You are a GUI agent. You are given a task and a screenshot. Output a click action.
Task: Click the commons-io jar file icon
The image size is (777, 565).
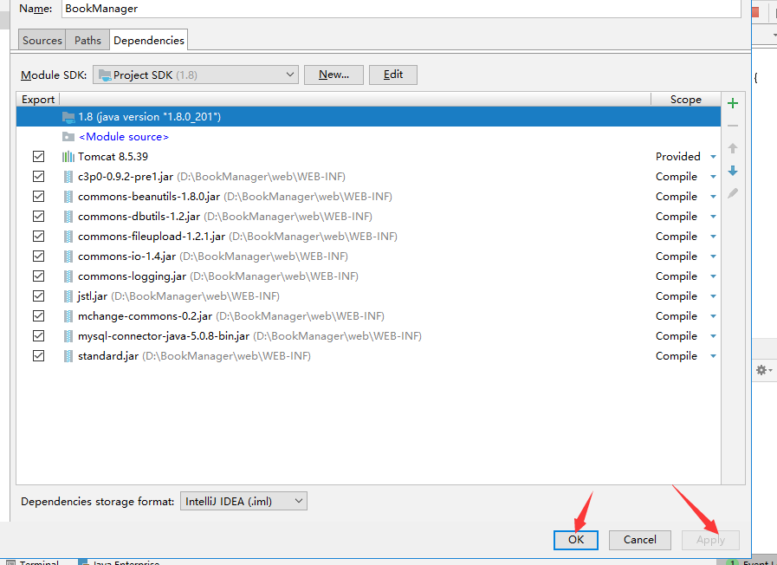(68, 257)
